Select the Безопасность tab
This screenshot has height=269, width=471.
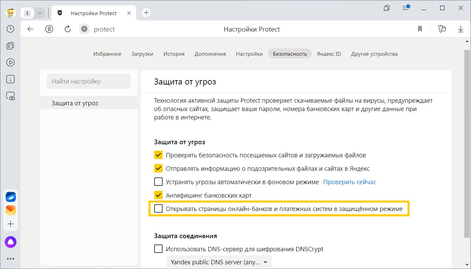290,54
